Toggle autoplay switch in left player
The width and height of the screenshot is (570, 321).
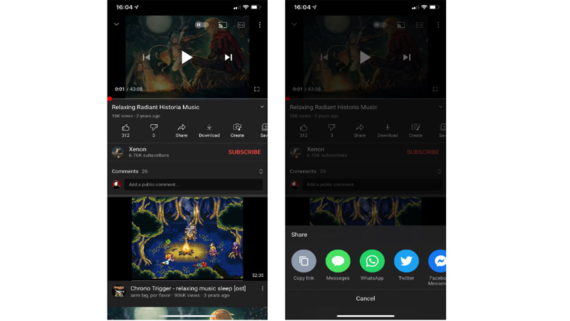202,25
